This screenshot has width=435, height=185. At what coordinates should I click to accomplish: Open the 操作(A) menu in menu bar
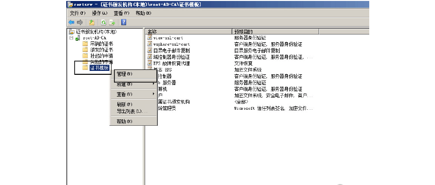point(99,13)
